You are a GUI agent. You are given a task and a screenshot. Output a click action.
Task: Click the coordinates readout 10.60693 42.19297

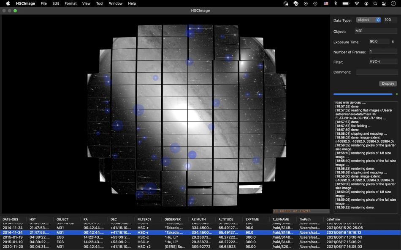pyautogui.click(x=292, y=211)
